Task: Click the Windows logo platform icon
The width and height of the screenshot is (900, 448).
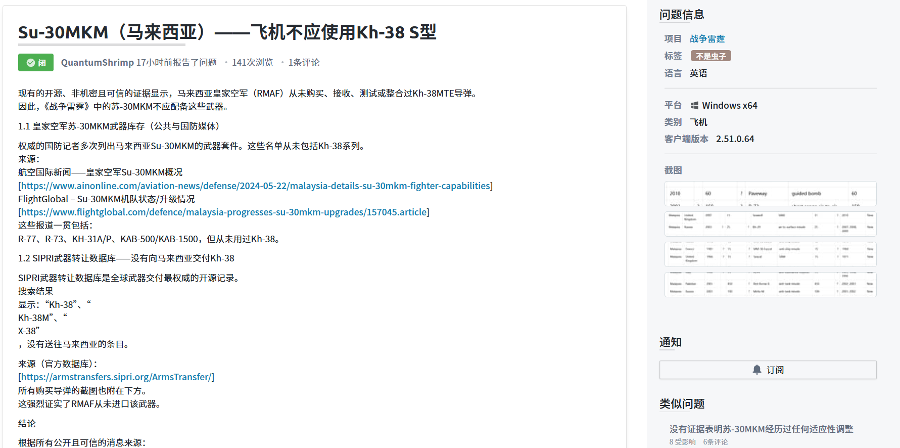Action: tap(694, 106)
